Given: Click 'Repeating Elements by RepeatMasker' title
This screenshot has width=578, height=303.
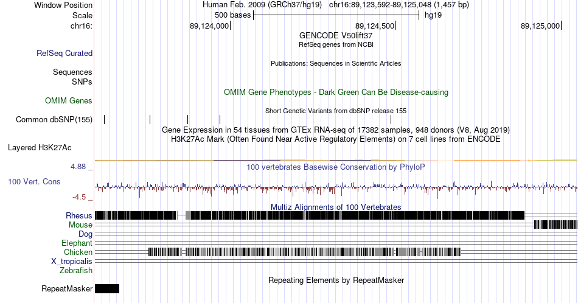Looking at the screenshot, I should tap(336, 280).
